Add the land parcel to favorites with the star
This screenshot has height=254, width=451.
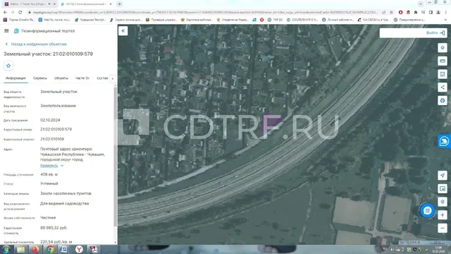click(8, 66)
